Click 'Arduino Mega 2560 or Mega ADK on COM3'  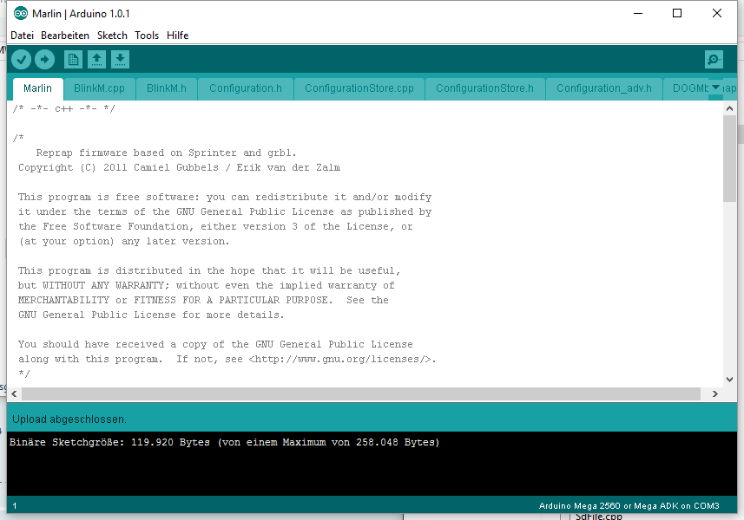[629, 506]
